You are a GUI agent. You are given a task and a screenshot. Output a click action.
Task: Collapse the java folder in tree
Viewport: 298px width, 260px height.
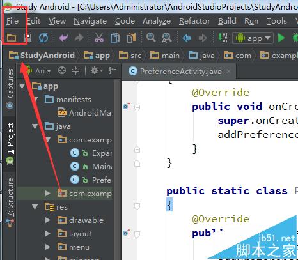35,126
